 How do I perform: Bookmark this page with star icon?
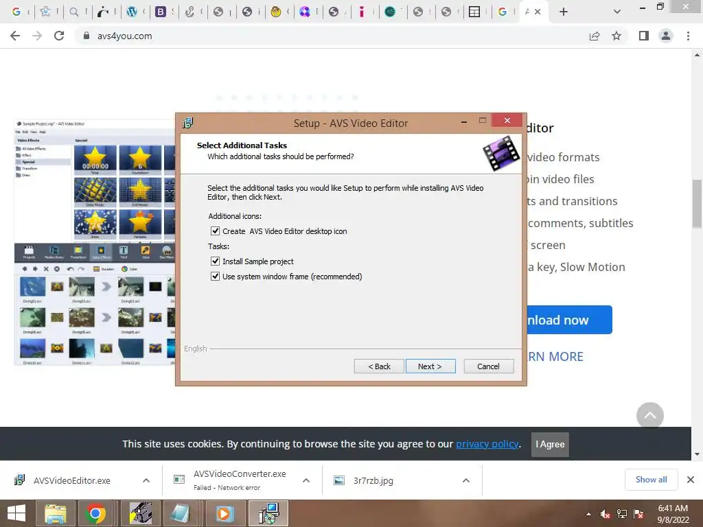[616, 36]
